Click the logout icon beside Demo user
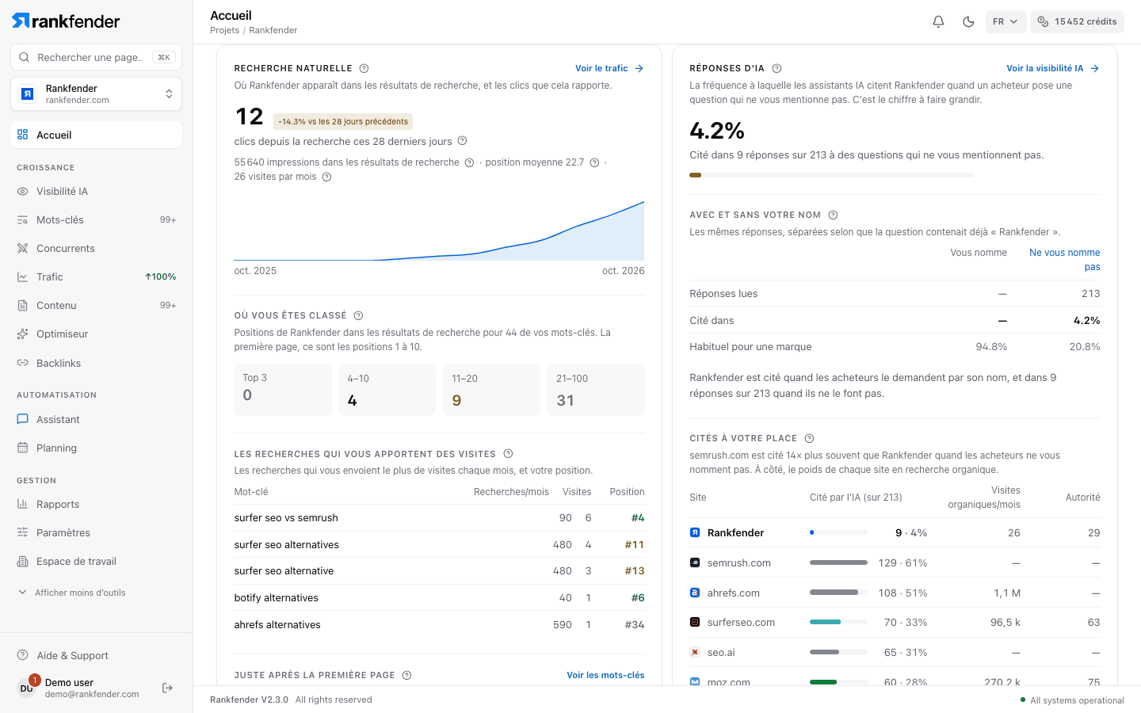This screenshot has width=1141, height=713. 167,688
